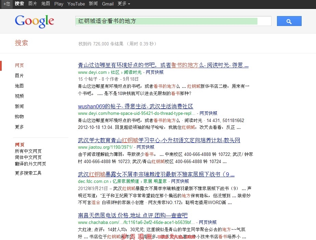Click 社区 breadcrumb under first result

[x=115, y=72]
